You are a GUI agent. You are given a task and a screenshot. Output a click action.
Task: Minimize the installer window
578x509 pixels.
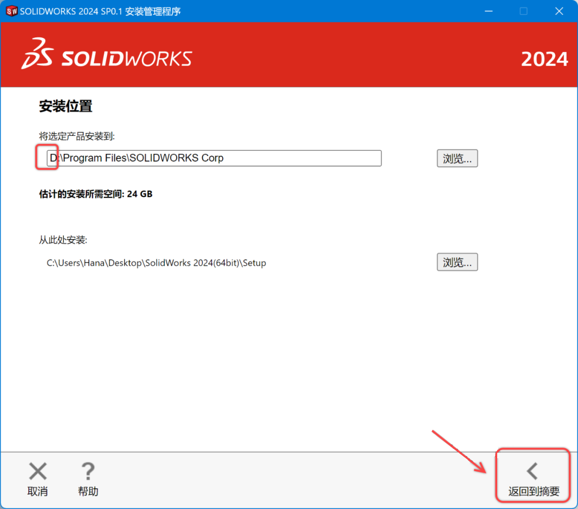[x=489, y=11]
